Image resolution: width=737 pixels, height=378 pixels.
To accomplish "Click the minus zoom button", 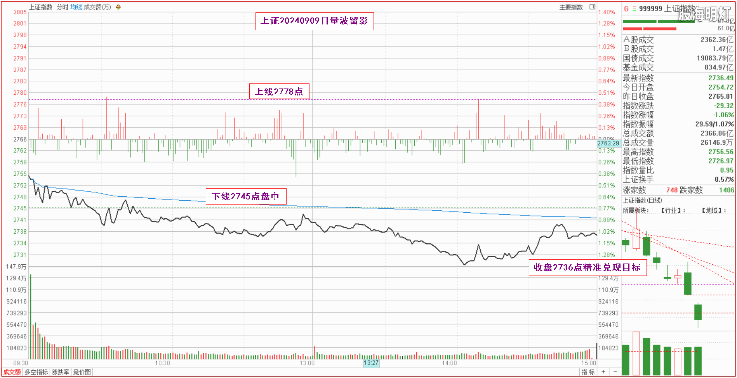I will 615,372.
